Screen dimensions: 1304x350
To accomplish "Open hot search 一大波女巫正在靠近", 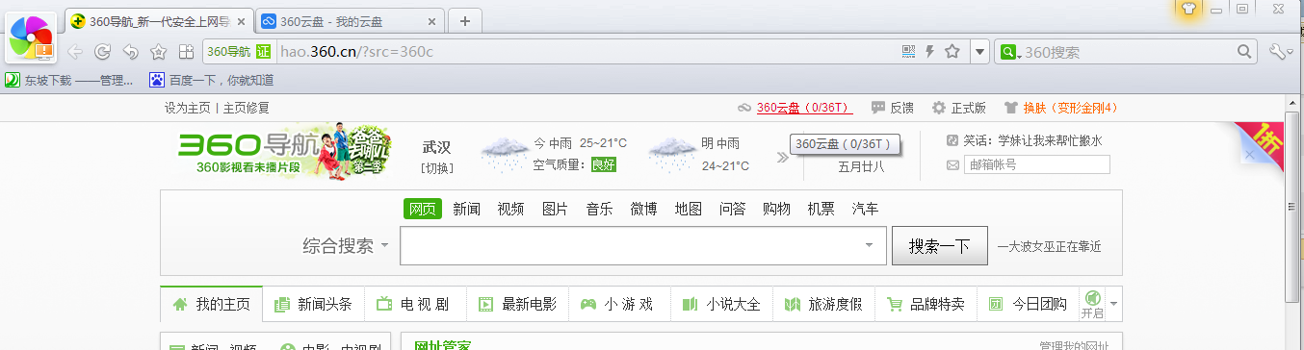I will pyautogui.click(x=1050, y=247).
